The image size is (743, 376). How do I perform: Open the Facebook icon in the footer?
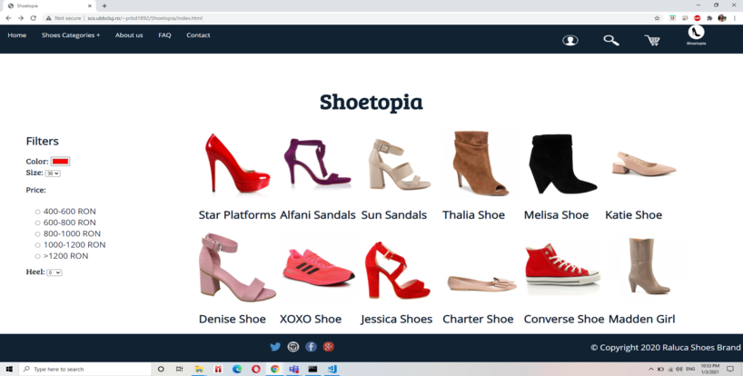tap(311, 347)
